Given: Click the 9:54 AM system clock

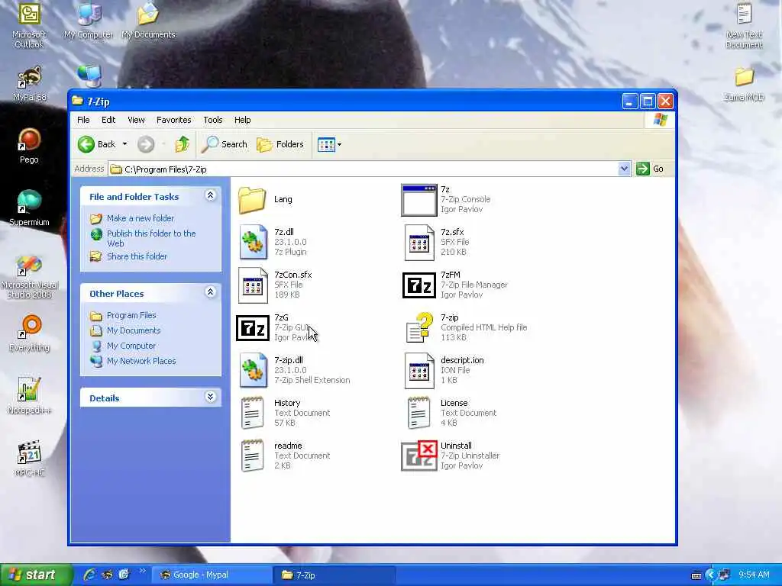Looking at the screenshot, I should pos(754,575).
